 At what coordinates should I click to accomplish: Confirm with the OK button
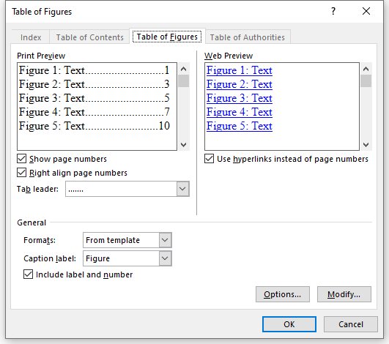(289, 324)
